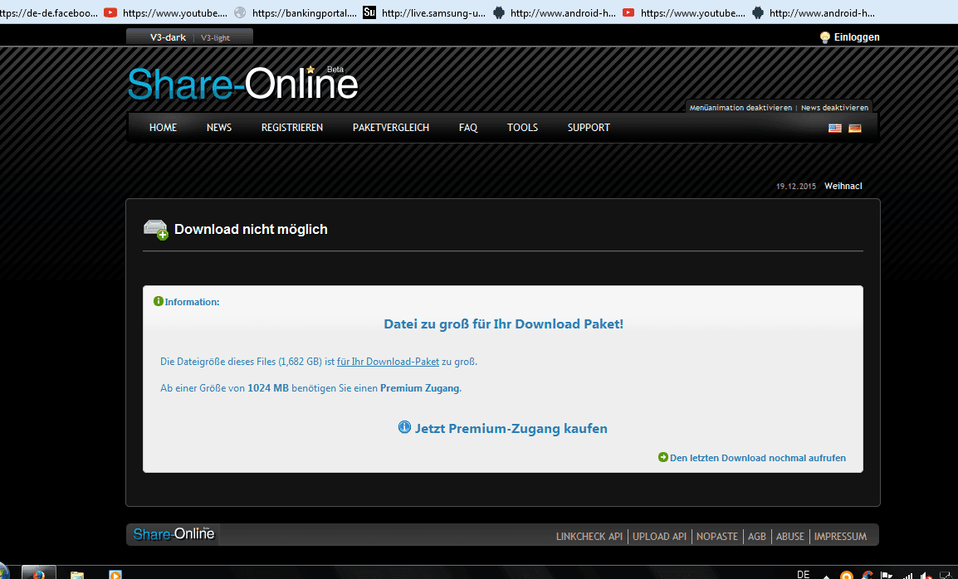Viewport: 958px width, 579px height.
Task: Click the 1024 MB size value
Action: [x=268, y=388]
